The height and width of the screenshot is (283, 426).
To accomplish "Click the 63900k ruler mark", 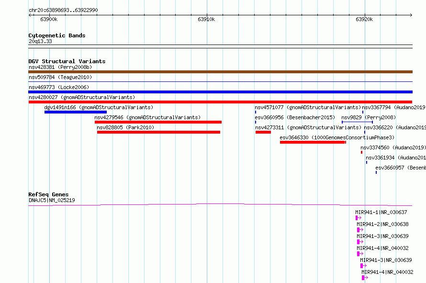I will point(49,19).
